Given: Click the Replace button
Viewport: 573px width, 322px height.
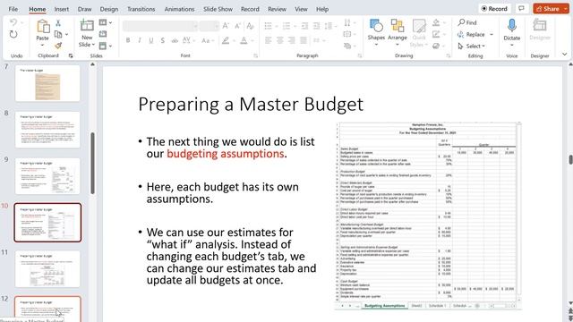Looking at the screenshot, I should 471,34.
